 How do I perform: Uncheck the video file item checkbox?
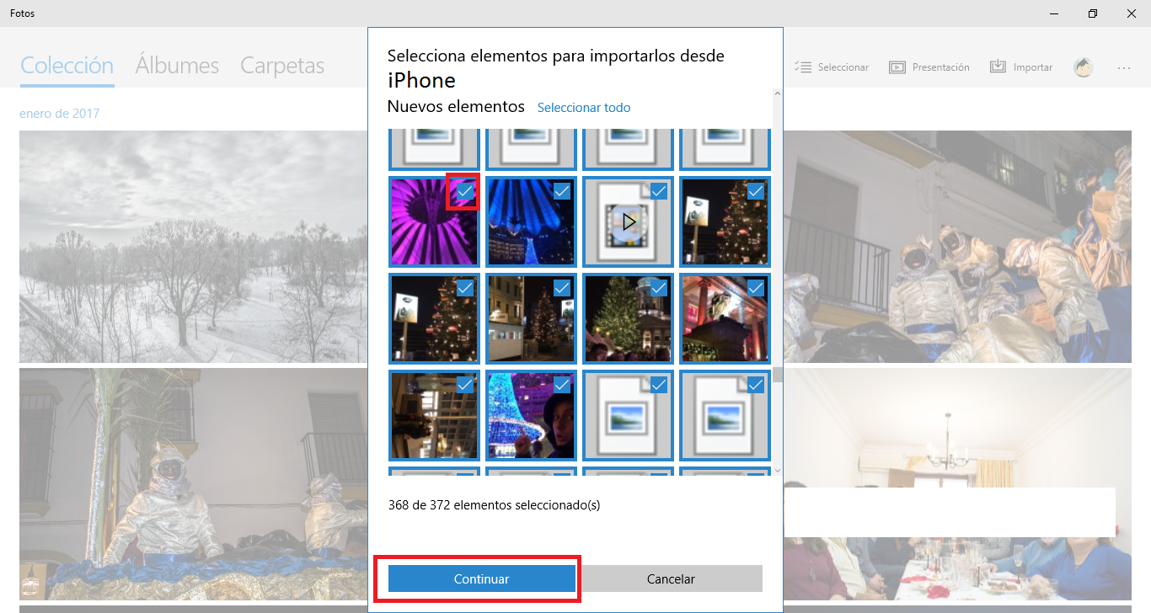point(659,192)
